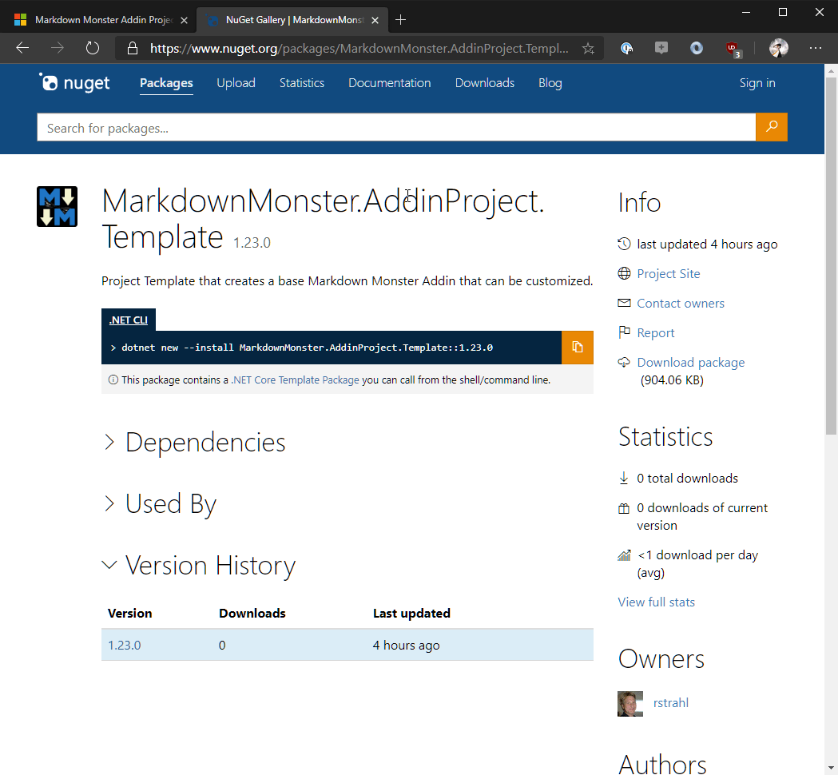Click Download package link

(x=690, y=363)
